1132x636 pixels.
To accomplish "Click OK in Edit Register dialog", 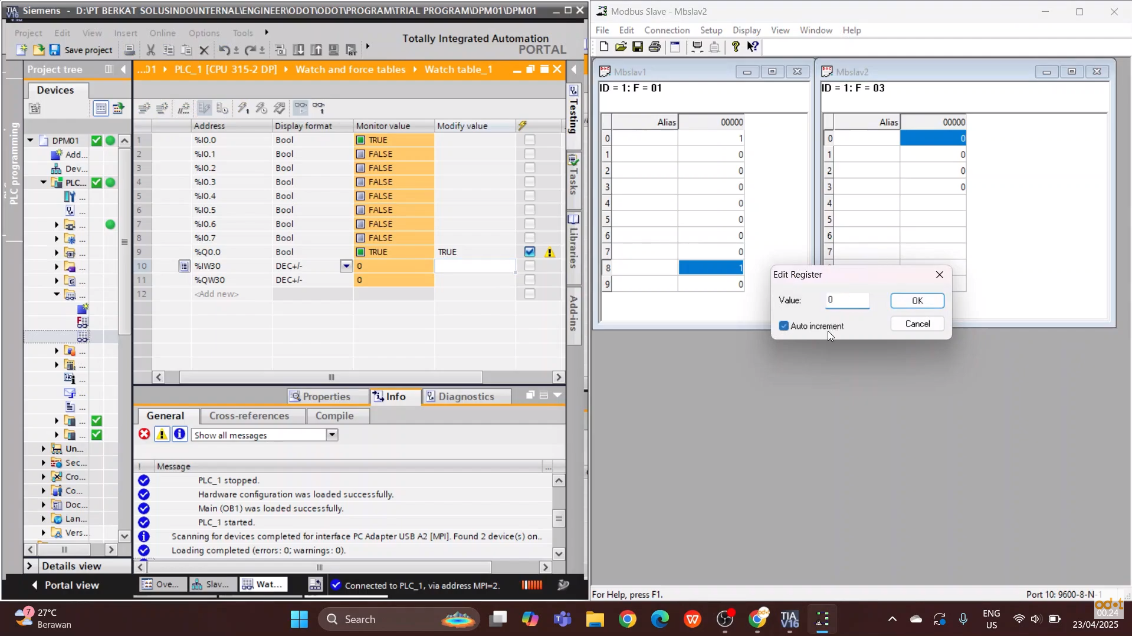I will point(917,301).
